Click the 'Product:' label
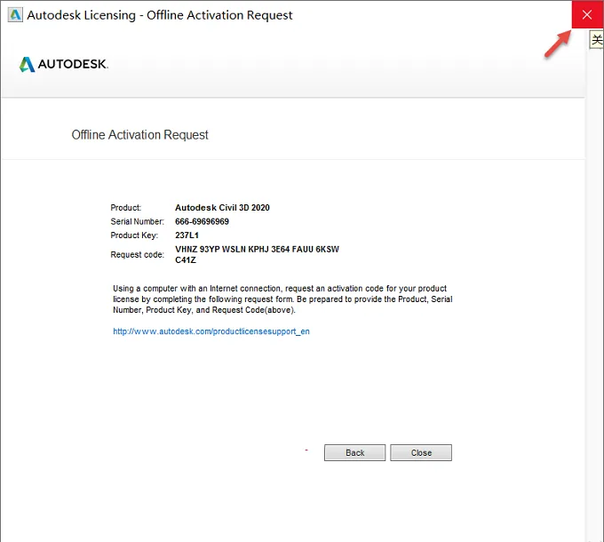Screen dimensions: 604x542 click(126, 208)
